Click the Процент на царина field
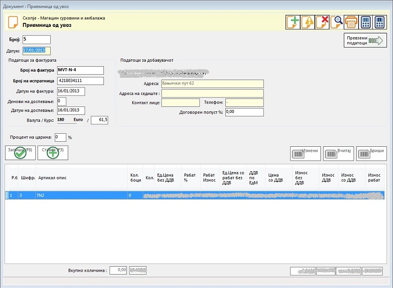This screenshot has height=288, width=393. click(60, 137)
